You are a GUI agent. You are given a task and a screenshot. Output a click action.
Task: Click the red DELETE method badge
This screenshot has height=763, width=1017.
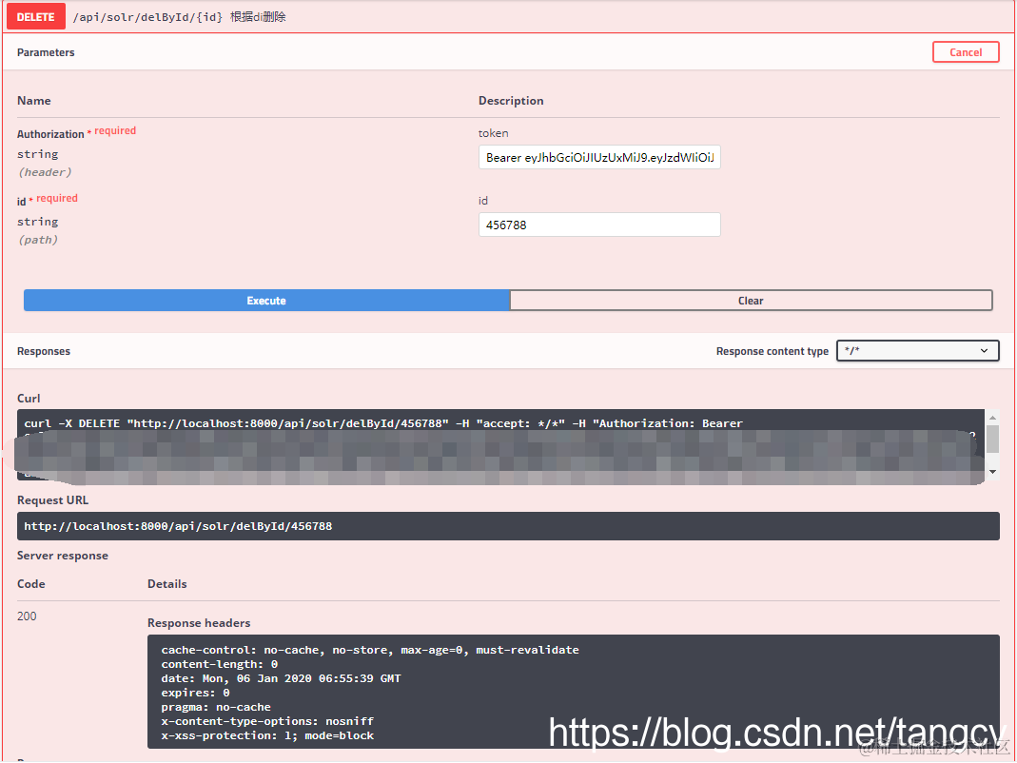pyautogui.click(x=35, y=17)
